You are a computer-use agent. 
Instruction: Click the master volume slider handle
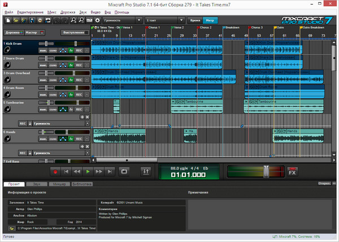pyautogui.click(x=265, y=170)
